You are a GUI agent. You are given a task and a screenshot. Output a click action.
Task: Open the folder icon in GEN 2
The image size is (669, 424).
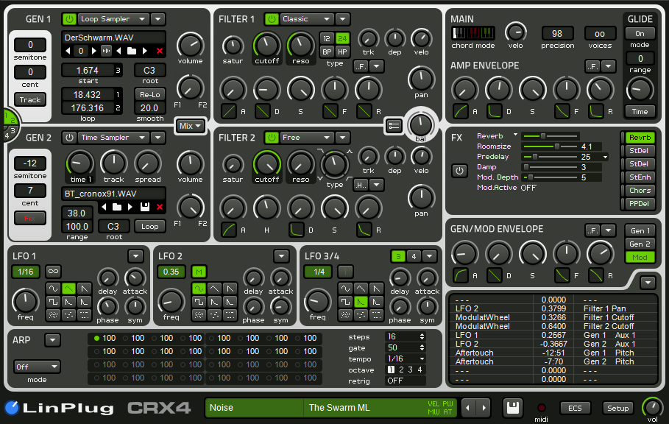(x=117, y=208)
